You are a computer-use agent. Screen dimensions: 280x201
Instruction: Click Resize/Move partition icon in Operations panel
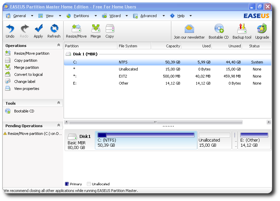point(8,53)
